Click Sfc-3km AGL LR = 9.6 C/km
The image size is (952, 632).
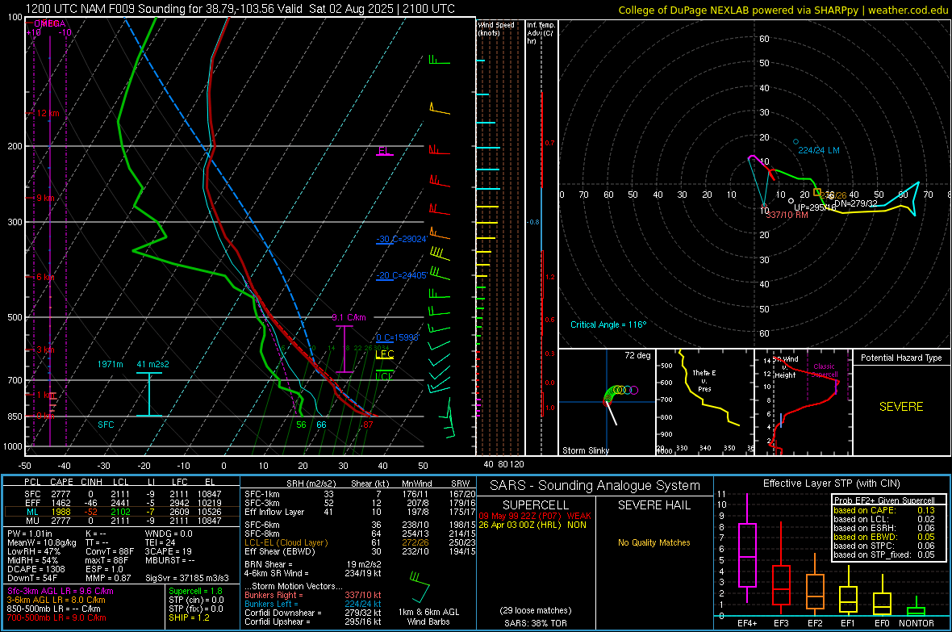[61, 591]
